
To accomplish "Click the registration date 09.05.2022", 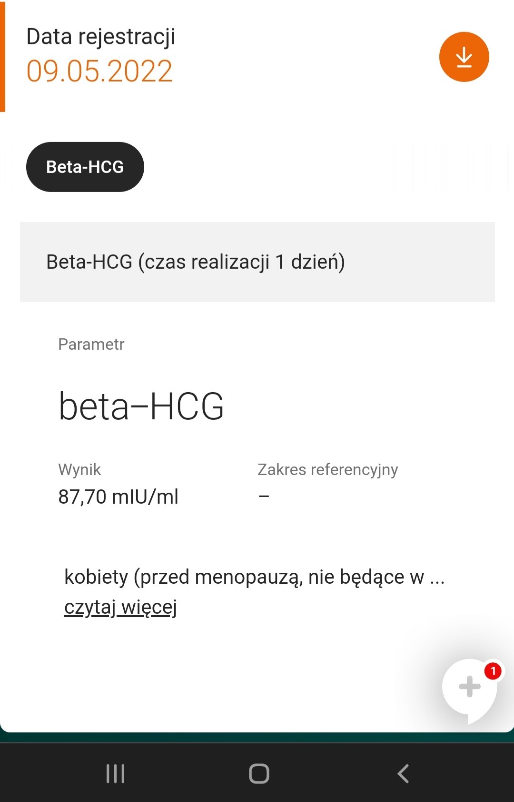I will [x=99, y=71].
